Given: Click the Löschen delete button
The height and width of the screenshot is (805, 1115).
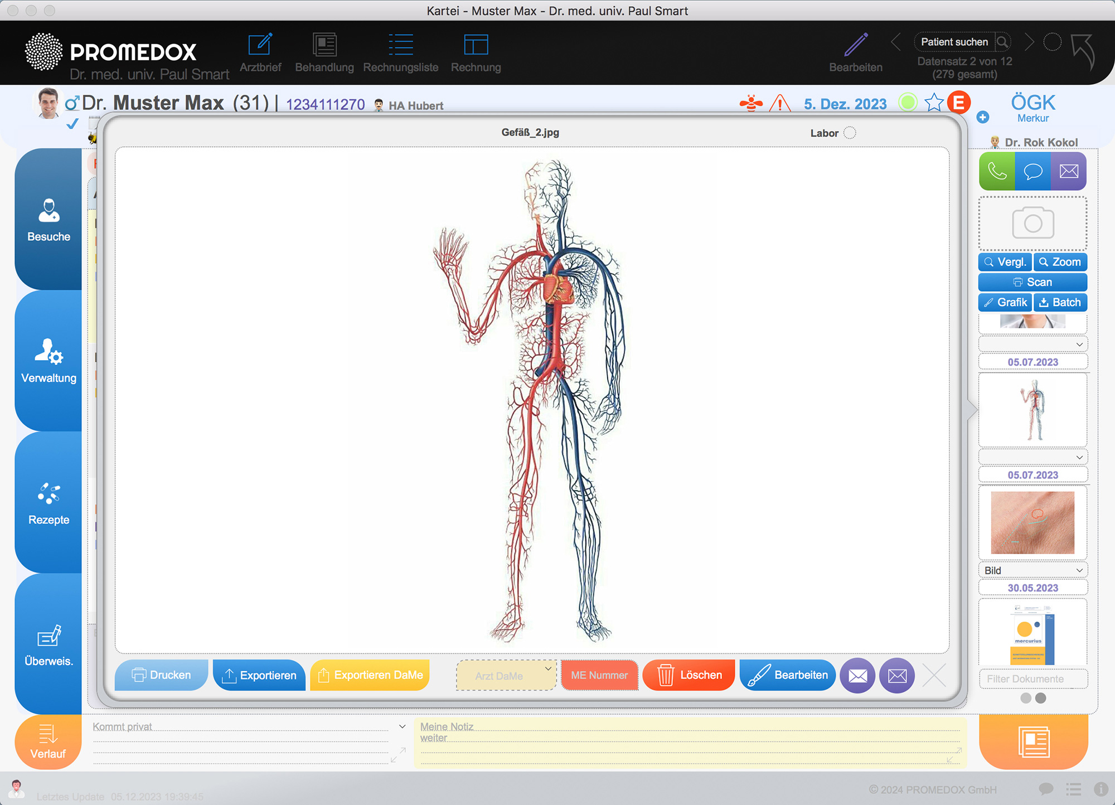Looking at the screenshot, I should coord(689,675).
